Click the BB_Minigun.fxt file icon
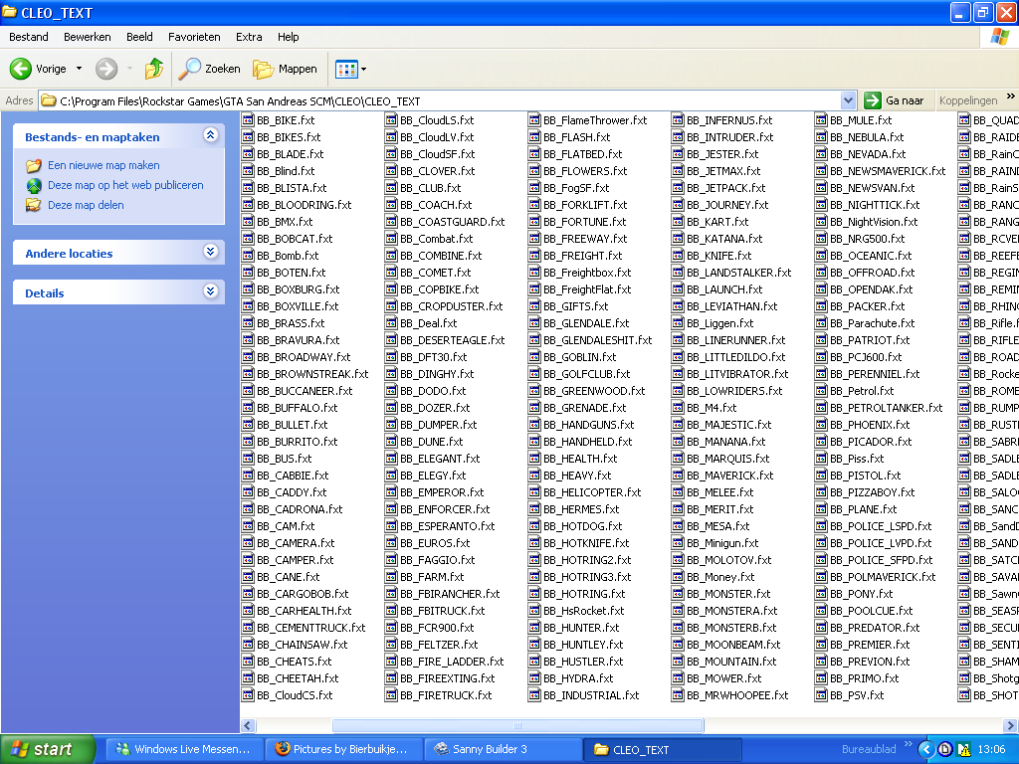The image size is (1019, 764). [x=678, y=543]
